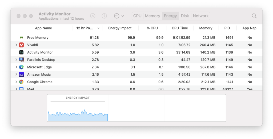
Task: Switch to the CPU tab
Action: [137, 16]
